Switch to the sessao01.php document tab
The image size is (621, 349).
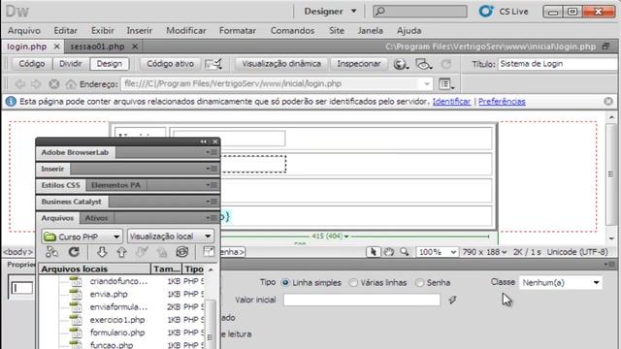coord(97,47)
